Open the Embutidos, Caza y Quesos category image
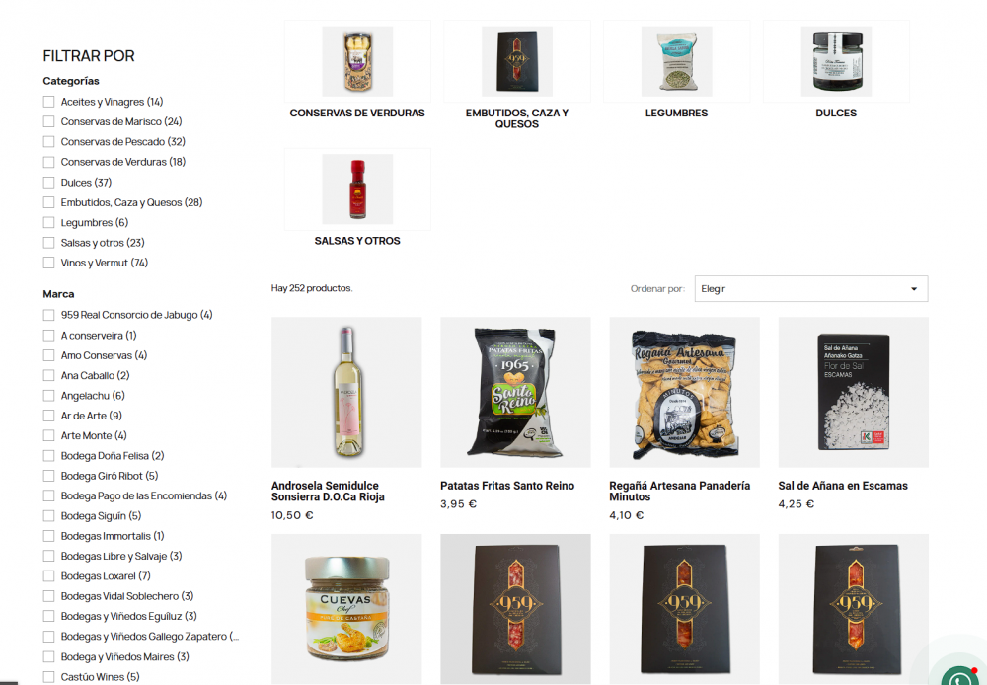 517,61
